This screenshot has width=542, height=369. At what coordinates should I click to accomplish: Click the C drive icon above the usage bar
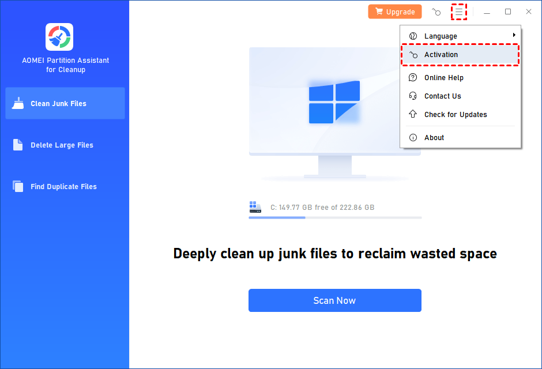click(255, 207)
